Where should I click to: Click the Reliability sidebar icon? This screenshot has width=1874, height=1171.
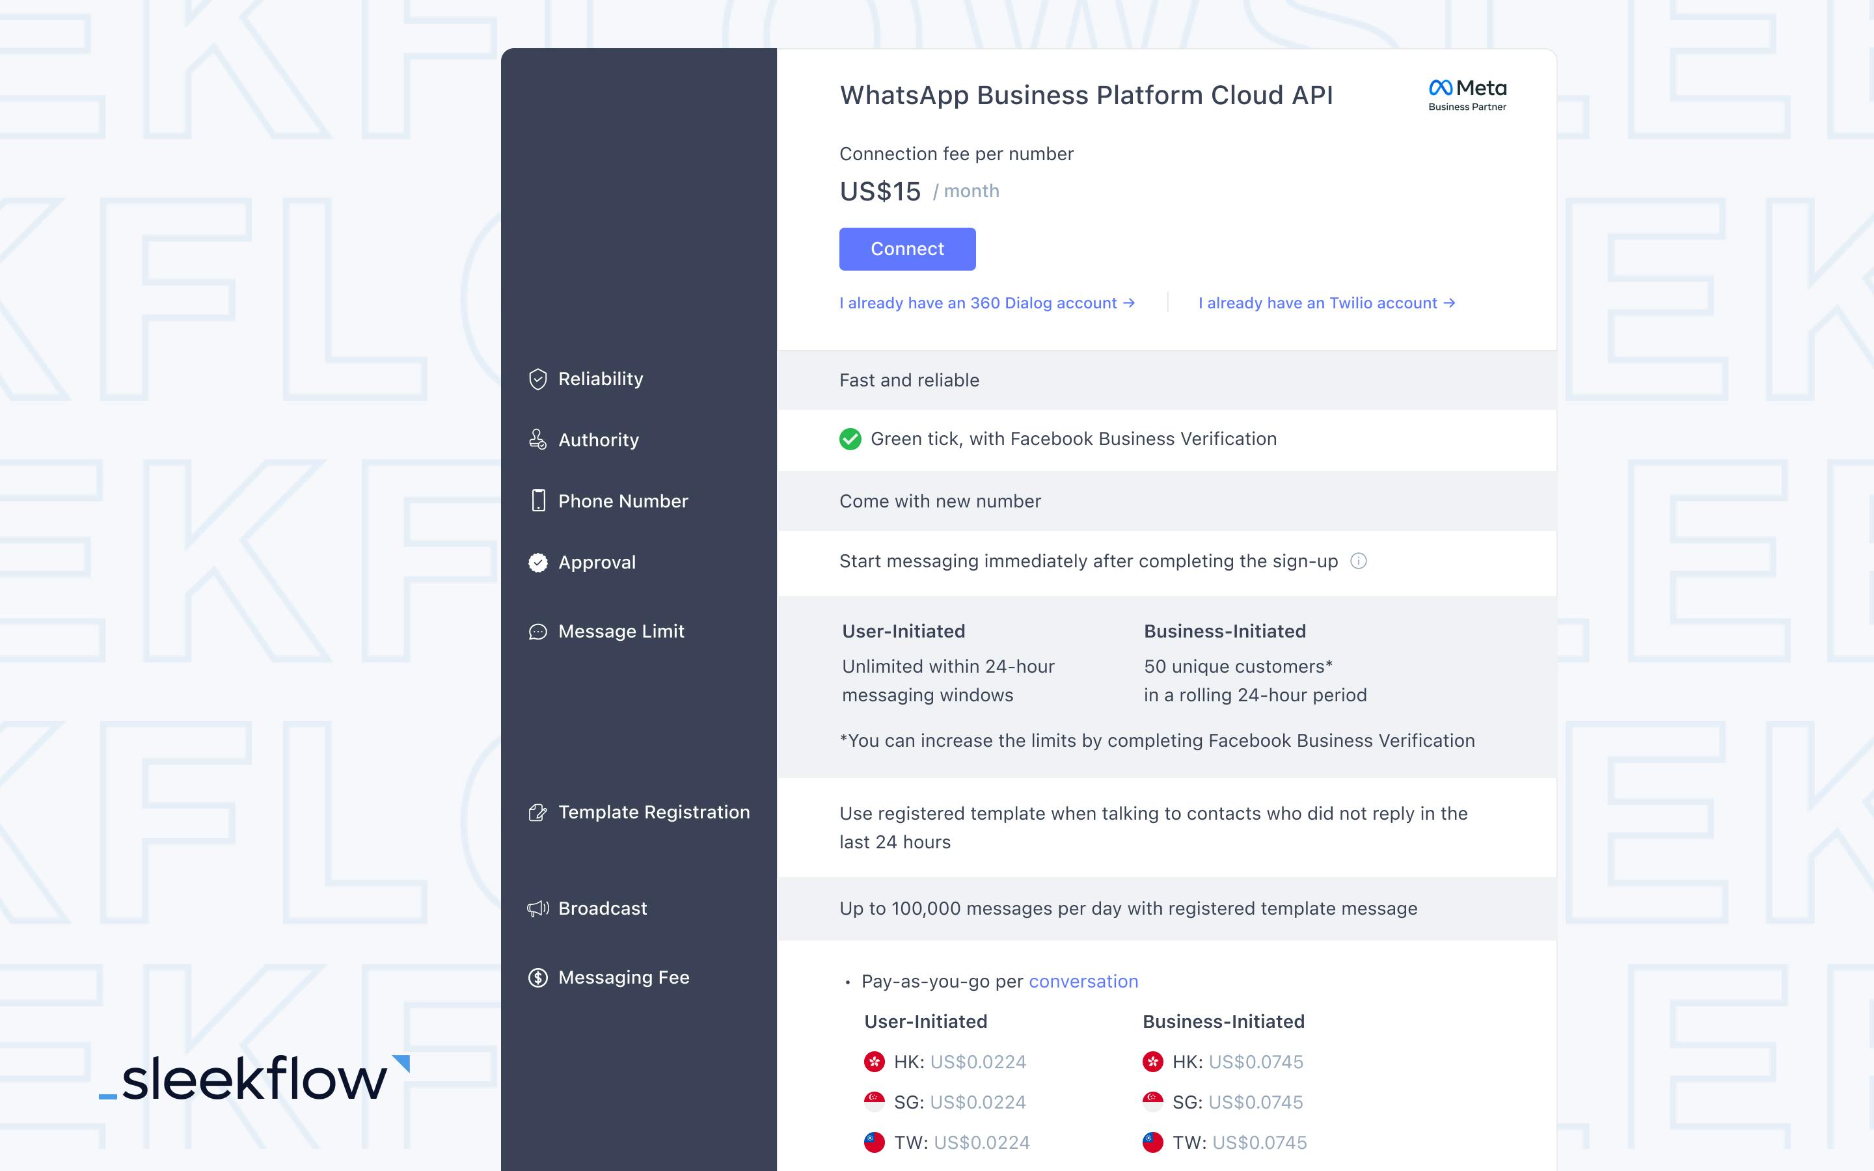point(537,378)
